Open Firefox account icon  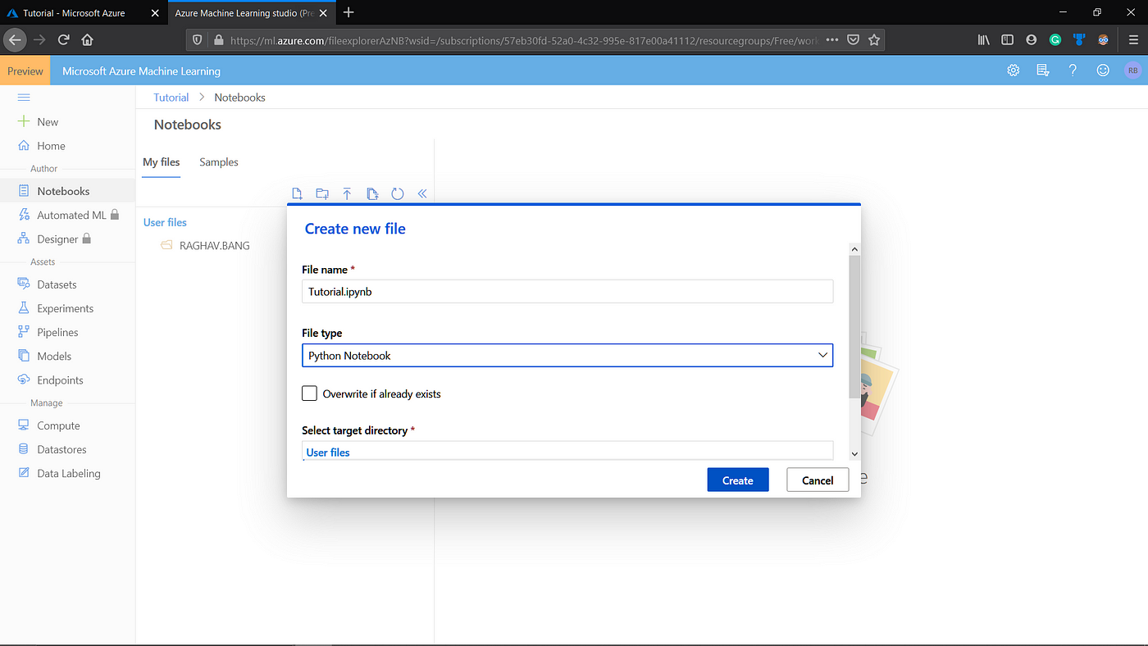[1031, 39]
